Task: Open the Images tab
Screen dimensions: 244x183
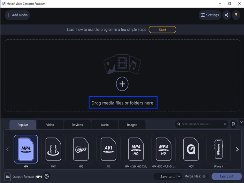Action: coord(132,125)
